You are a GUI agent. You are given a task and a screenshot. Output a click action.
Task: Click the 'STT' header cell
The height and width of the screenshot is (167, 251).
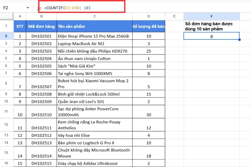point(20,26)
